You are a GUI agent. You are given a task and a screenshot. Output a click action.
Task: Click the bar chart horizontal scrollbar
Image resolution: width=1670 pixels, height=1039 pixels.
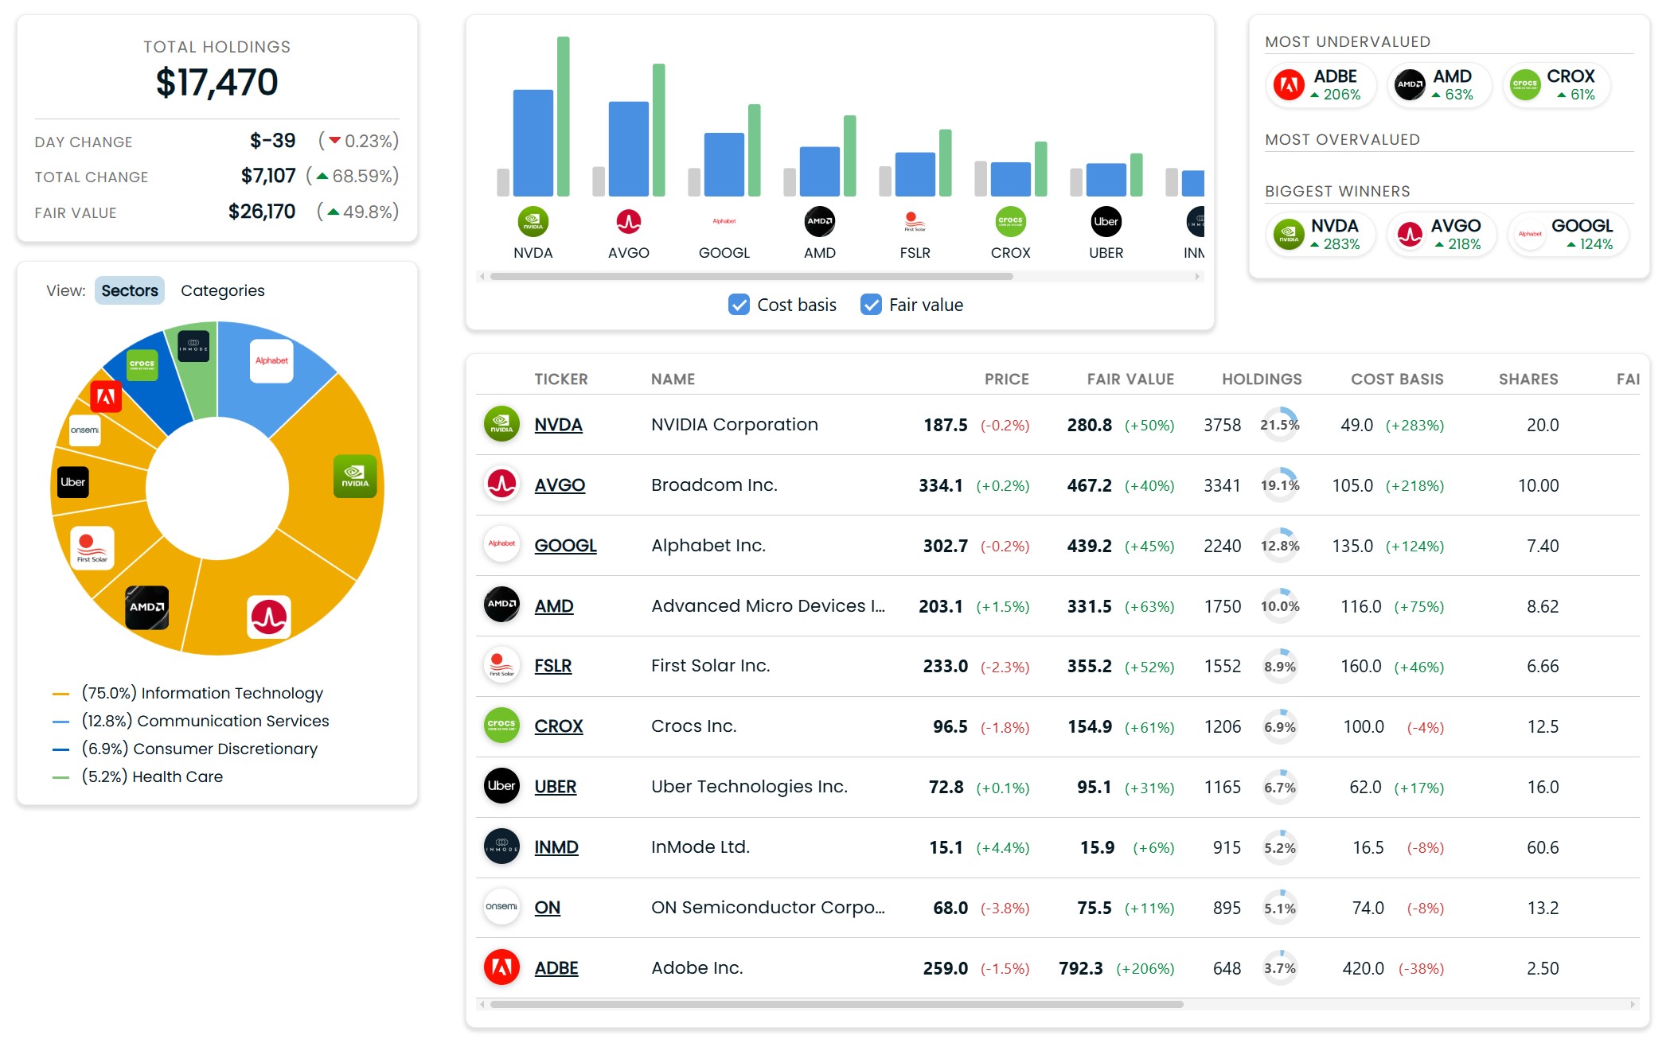tap(751, 277)
